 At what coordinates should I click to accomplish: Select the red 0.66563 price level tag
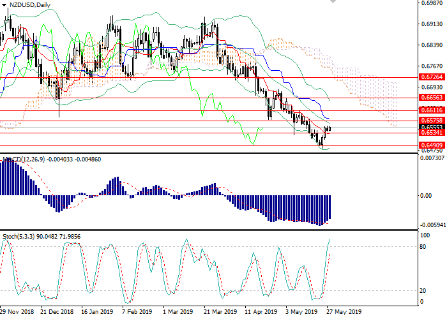pyautogui.click(x=431, y=98)
